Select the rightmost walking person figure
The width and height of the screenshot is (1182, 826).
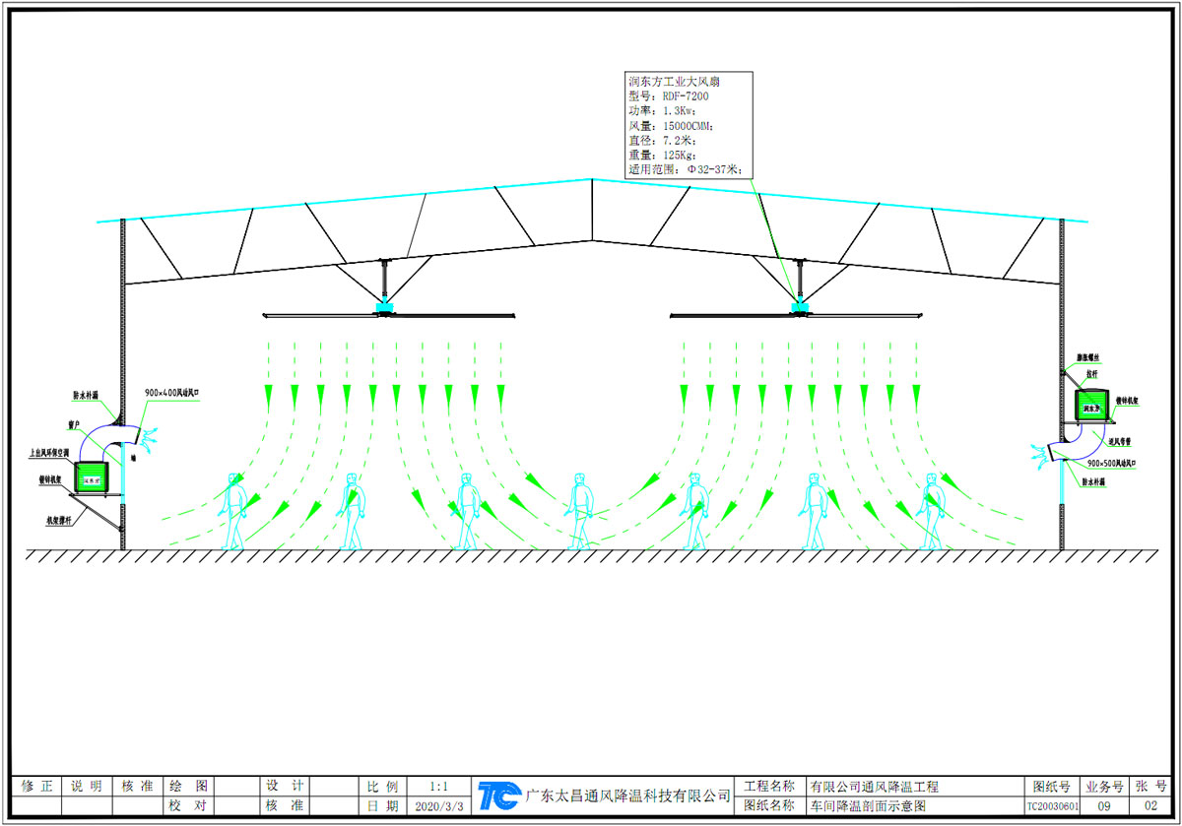930,511
